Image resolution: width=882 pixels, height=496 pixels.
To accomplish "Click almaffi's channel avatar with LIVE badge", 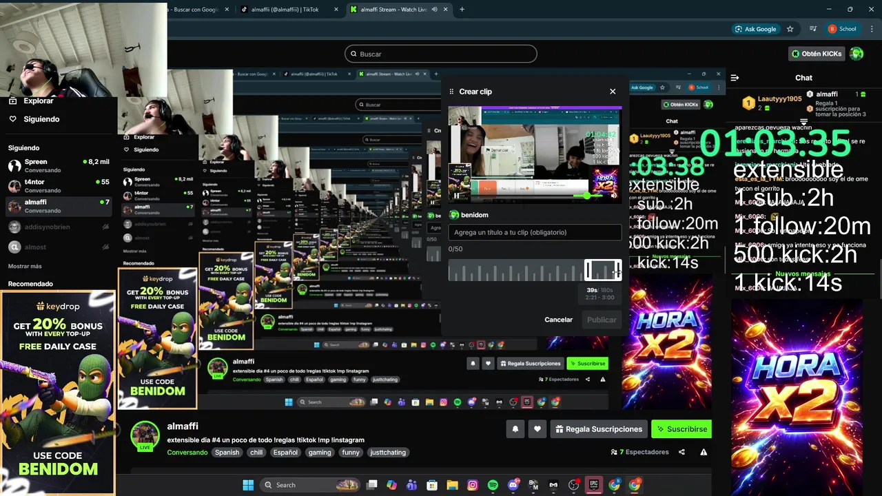I will 145,437.
